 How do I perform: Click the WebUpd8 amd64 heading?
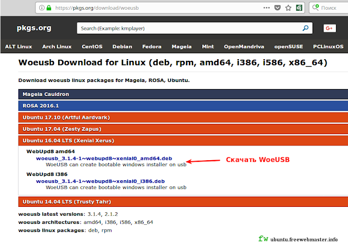pos(51,152)
